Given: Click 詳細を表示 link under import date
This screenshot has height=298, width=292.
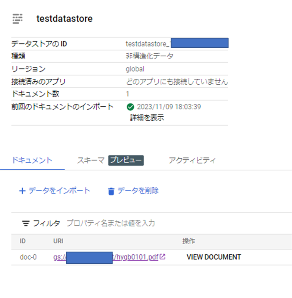Looking at the screenshot, I should (x=147, y=117).
